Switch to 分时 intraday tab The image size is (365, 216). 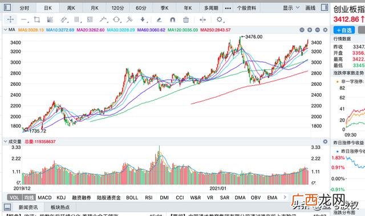tap(24, 8)
